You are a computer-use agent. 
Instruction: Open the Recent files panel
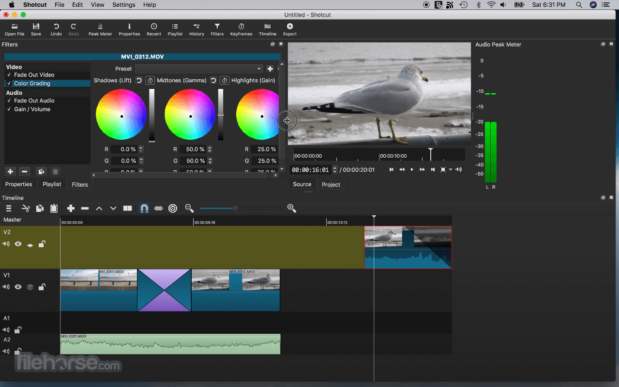[x=154, y=30]
